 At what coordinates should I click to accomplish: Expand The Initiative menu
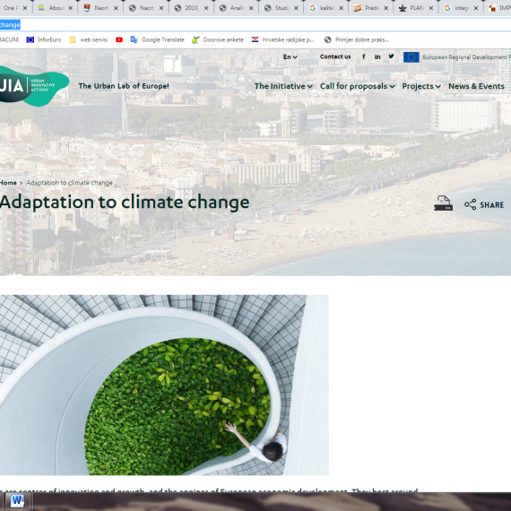[x=283, y=86]
